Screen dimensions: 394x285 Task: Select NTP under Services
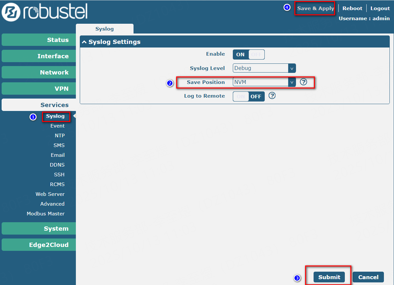point(60,136)
